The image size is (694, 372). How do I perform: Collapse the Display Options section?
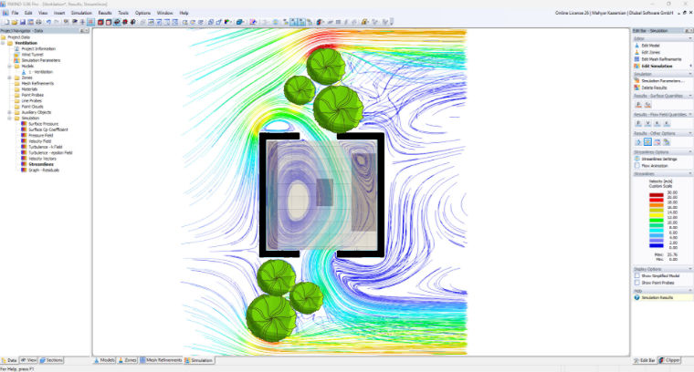(x=689, y=269)
